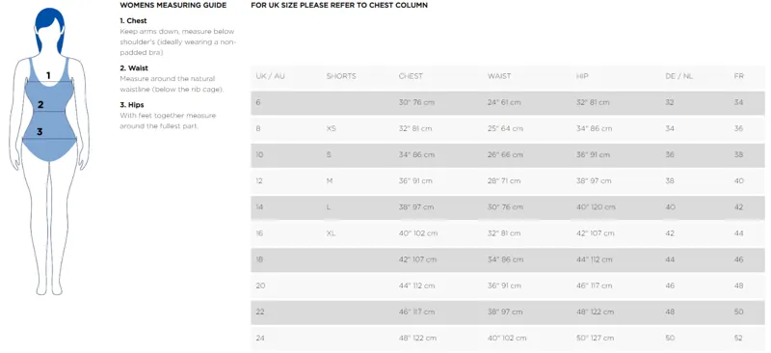The image size is (771, 353).
Task: Click the WAIST column header
Action: tap(499, 76)
